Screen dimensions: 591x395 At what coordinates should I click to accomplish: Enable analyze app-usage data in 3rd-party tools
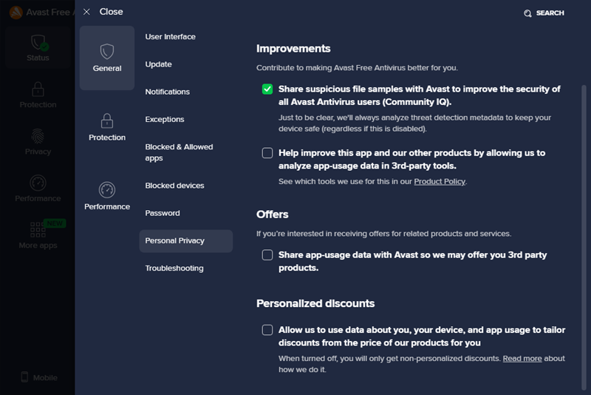pos(267,153)
